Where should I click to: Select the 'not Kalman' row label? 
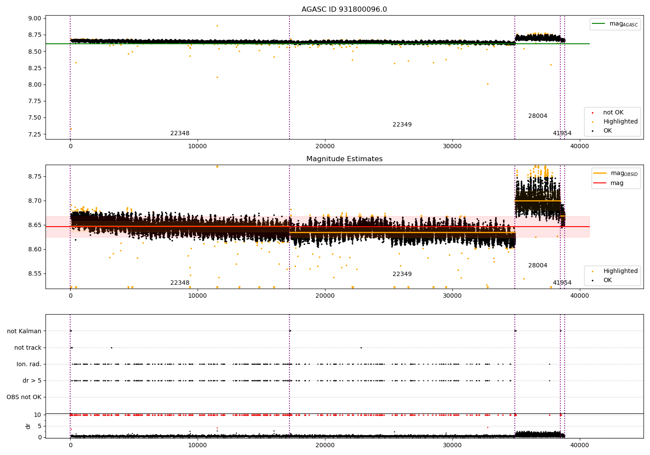click(24, 331)
